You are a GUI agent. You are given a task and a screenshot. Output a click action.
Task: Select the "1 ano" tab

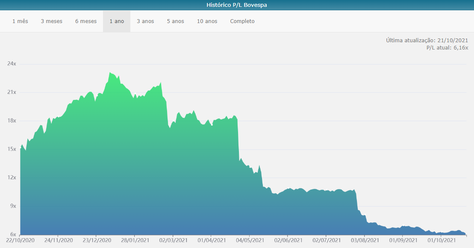coord(117,21)
